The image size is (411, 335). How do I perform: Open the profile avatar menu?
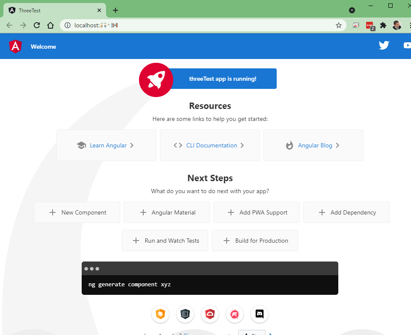(x=397, y=25)
